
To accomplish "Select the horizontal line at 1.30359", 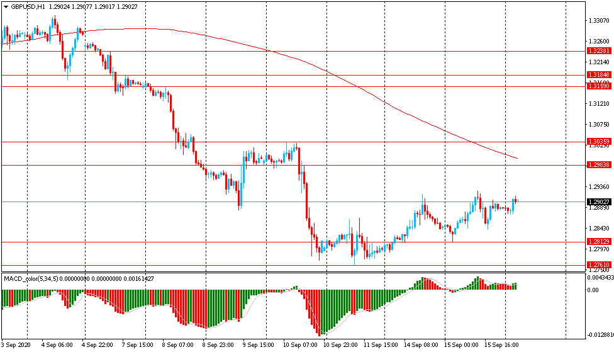I will coord(294,142).
